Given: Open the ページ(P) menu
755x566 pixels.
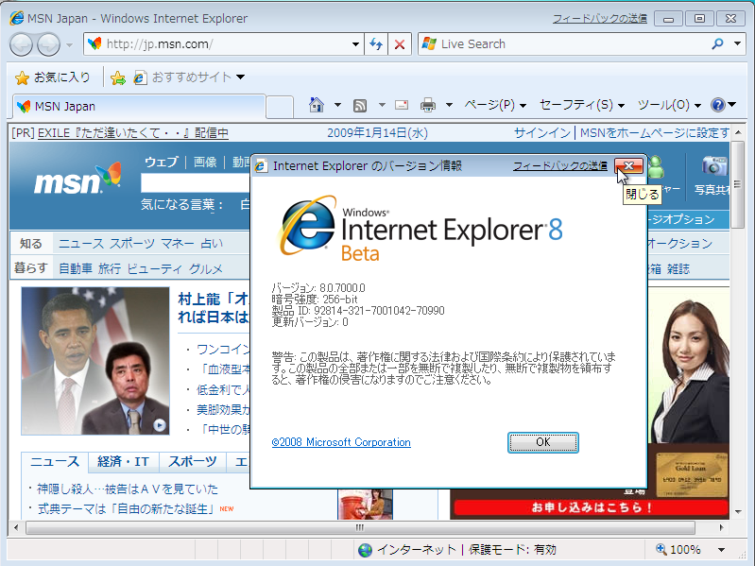Looking at the screenshot, I should click(x=495, y=105).
